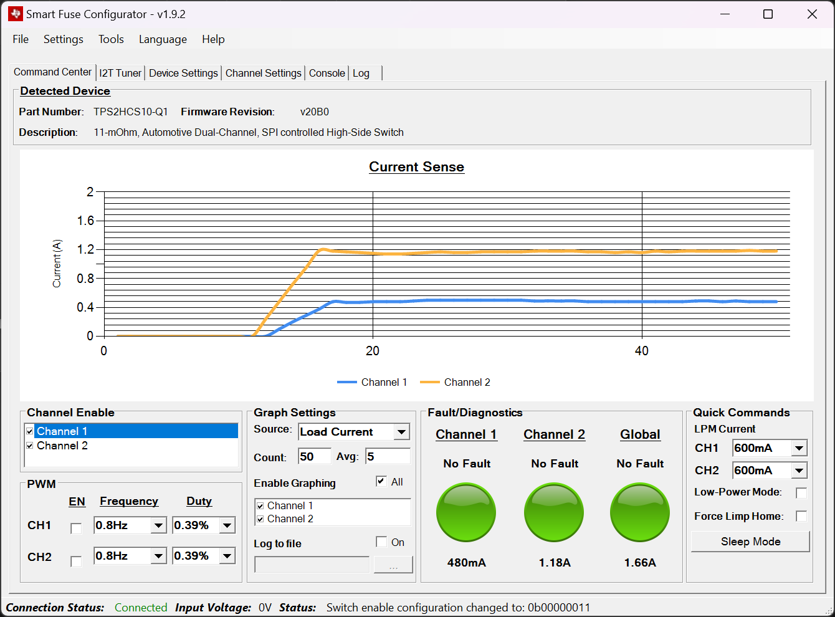Image resolution: width=835 pixels, height=617 pixels.
Task: Click the Connected status text
Action: 141,608
